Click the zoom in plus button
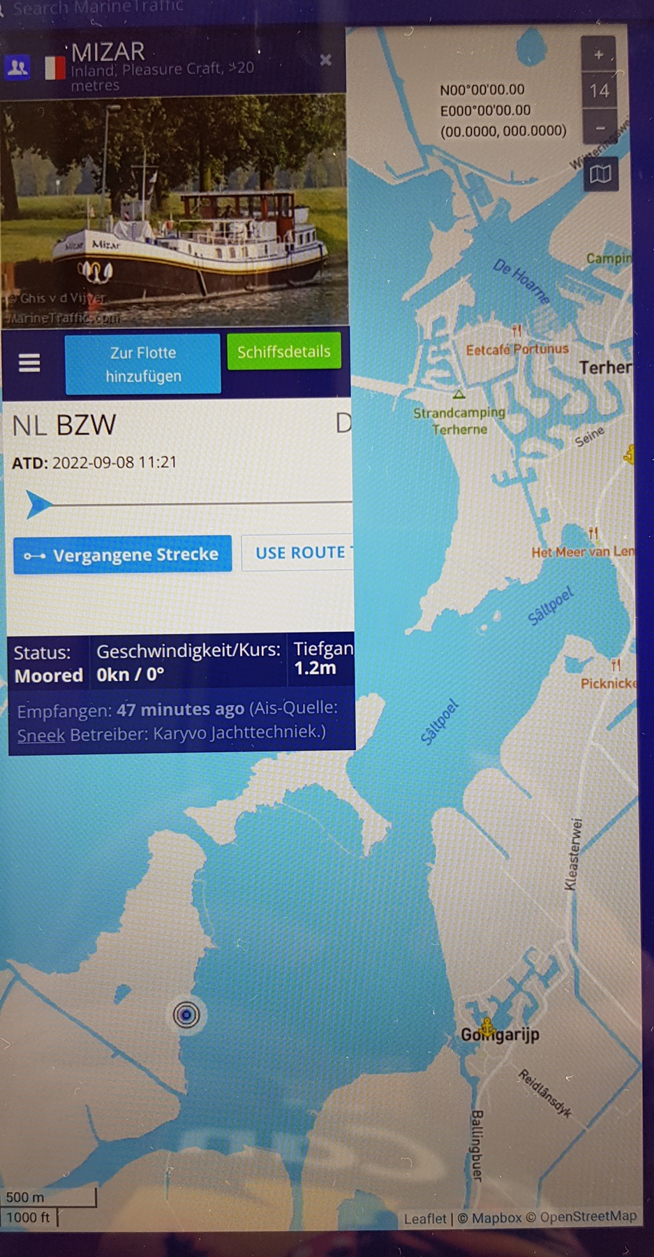The height and width of the screenshot is (1257, 654). click(598, 54)
